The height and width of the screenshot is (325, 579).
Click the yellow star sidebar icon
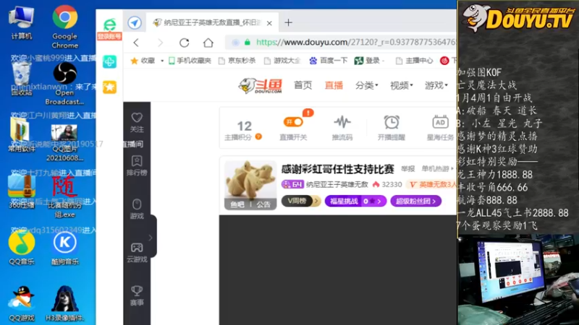109,87
